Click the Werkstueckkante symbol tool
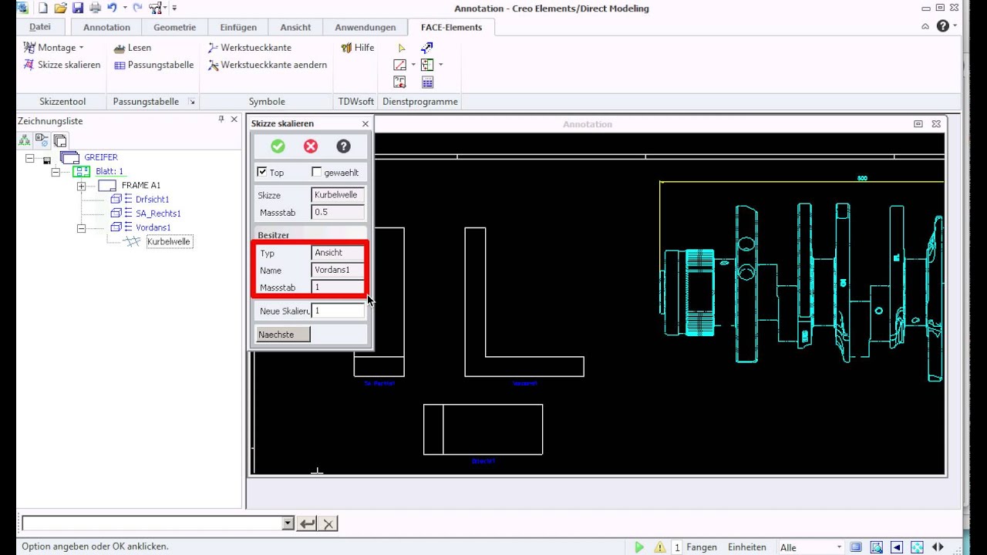The image size is (987, 555). (250, 47)
